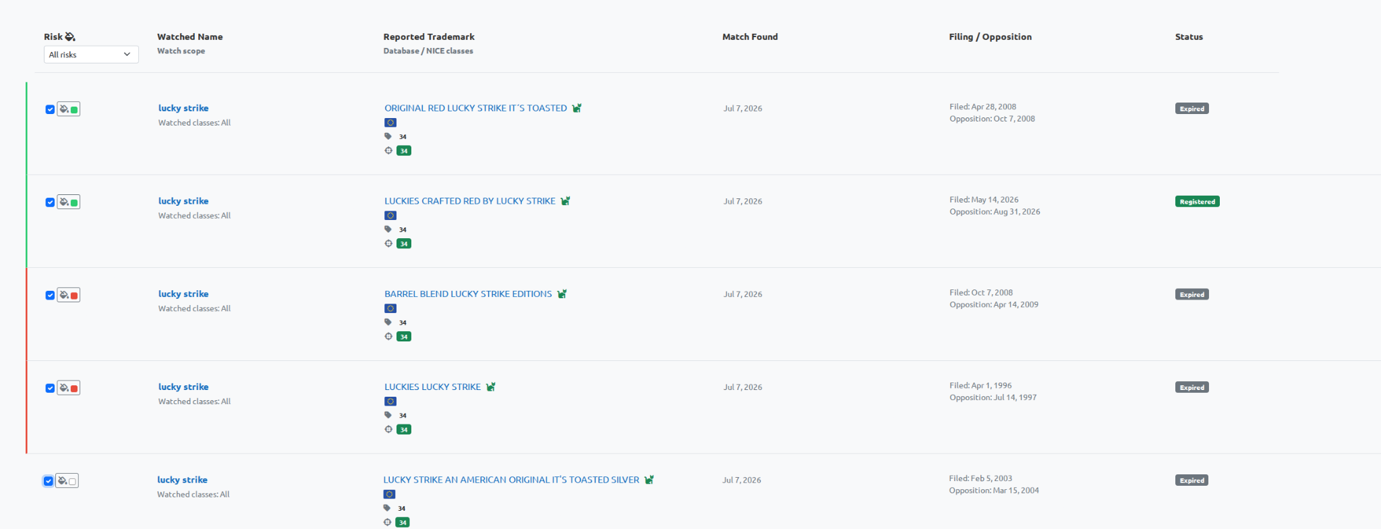The width and height of the screenshot is (1381, 529).
Task: Open ORIGINAL RED LUCKY STRIKE IT´S TOASTED trademark
Action: pos(475,108)
